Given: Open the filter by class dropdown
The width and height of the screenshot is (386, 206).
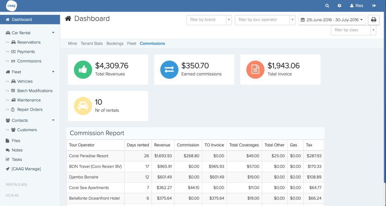Looking at the screenshot, I should coord(353,30).
